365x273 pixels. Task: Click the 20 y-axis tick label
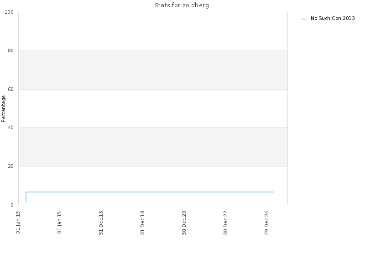pos(10,166)
